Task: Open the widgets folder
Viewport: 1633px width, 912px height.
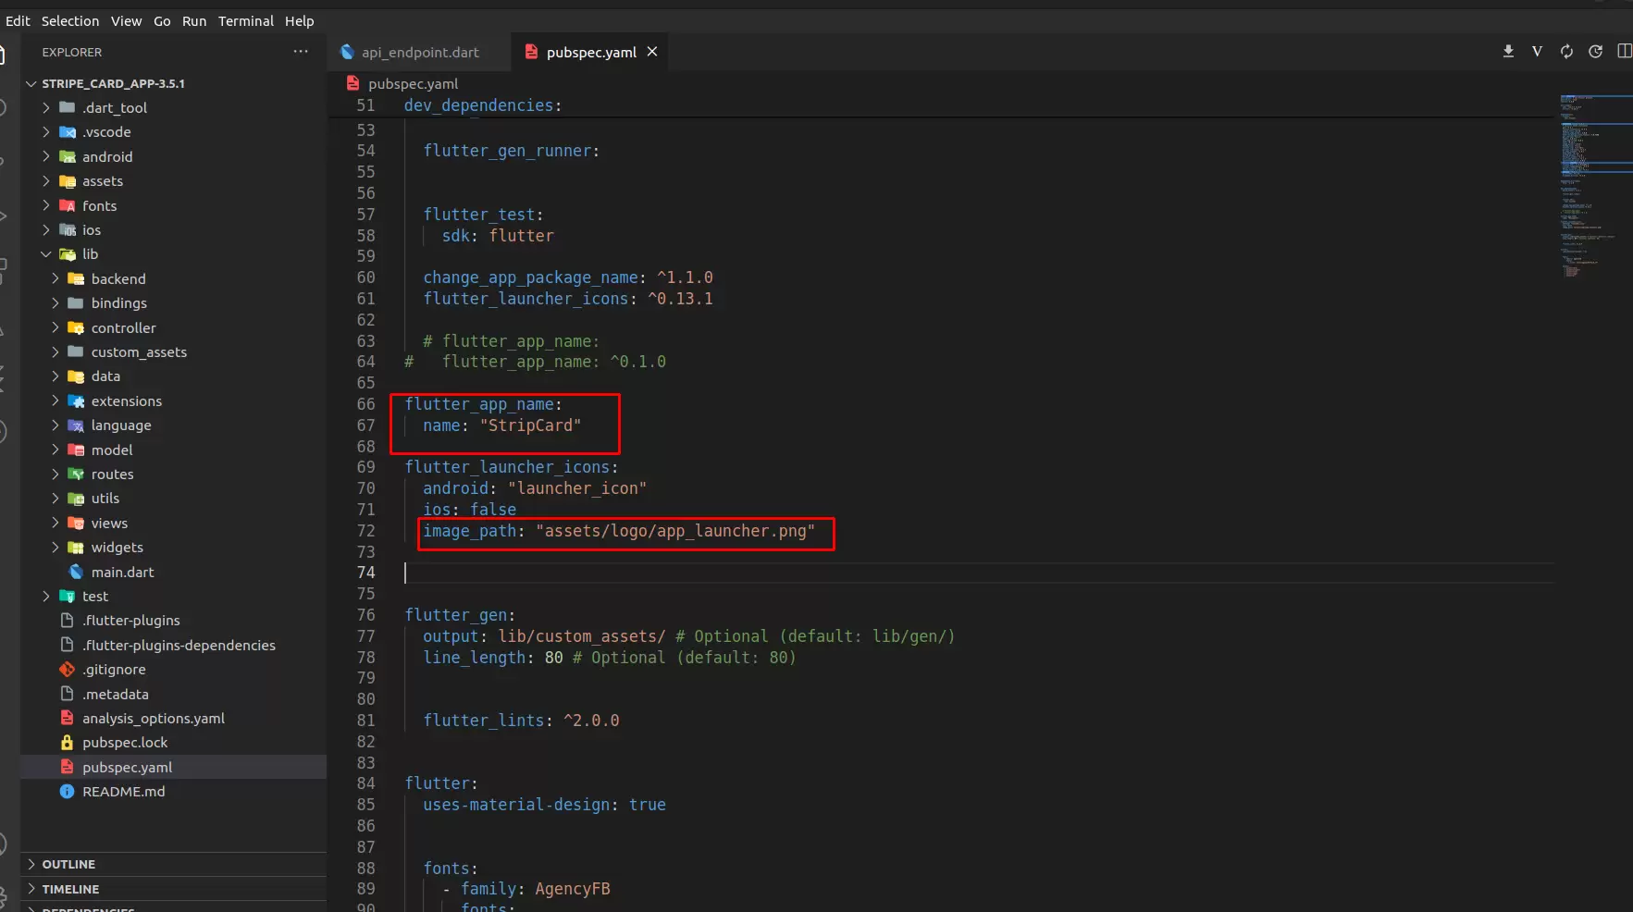Action: pyautogui.click(x=117, y=547)
